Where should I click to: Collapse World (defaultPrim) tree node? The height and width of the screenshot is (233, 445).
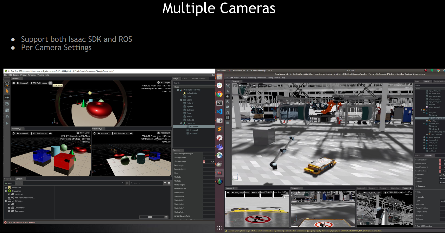tap(178, 90)
